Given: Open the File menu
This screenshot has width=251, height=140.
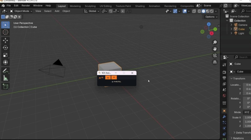Looking at the screenshot, I should pyautogui.click(x=9, y=6).
